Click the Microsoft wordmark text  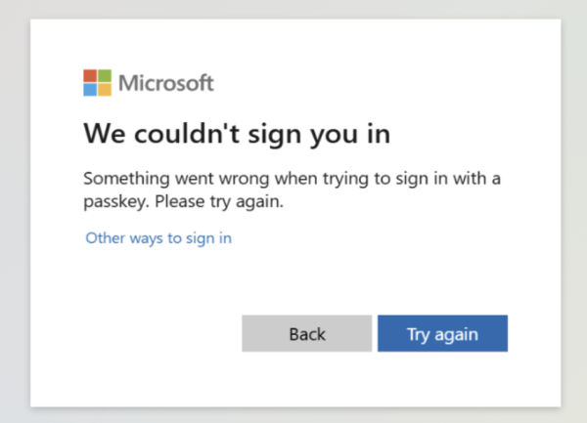point(166,83)
